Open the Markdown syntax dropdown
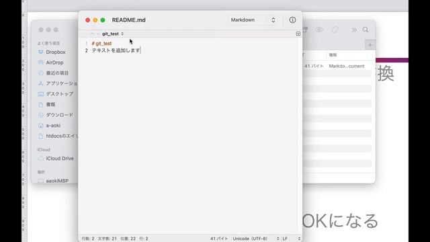Image resolution: width=430 pixels, height=242 pixels. (253, 20)
